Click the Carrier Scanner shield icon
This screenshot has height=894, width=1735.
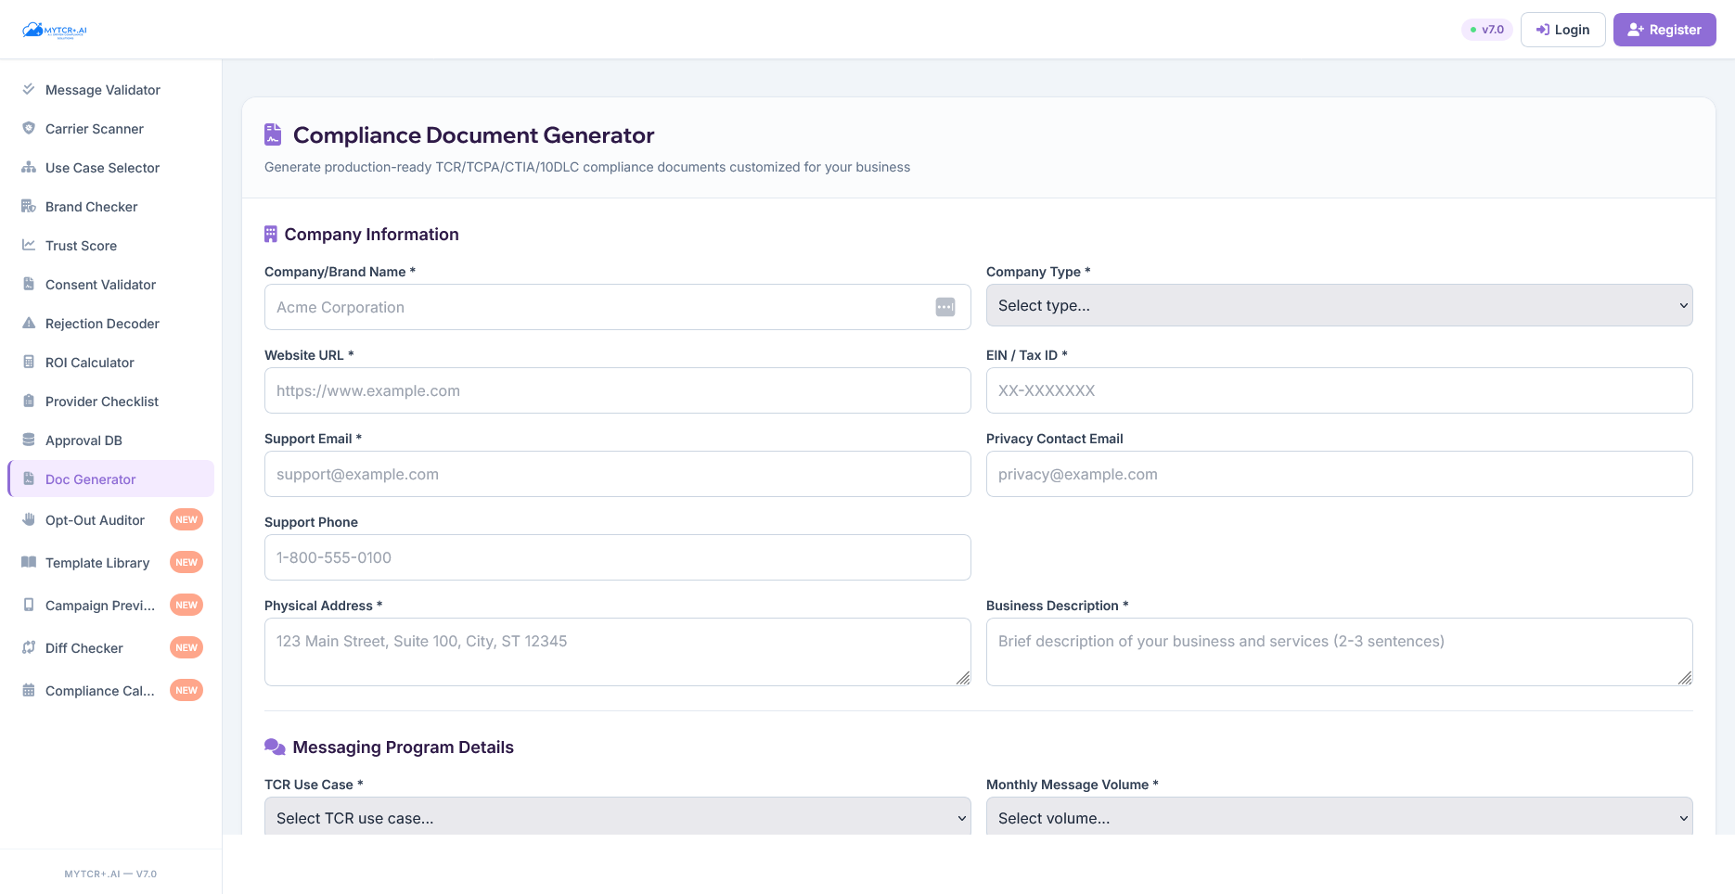coord(29,129)
